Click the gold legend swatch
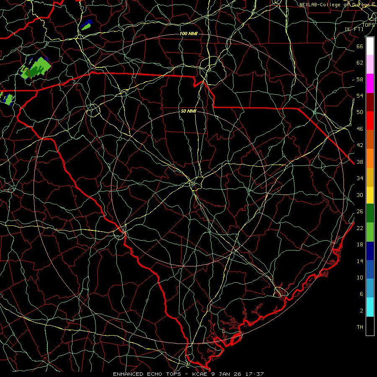 370,177
